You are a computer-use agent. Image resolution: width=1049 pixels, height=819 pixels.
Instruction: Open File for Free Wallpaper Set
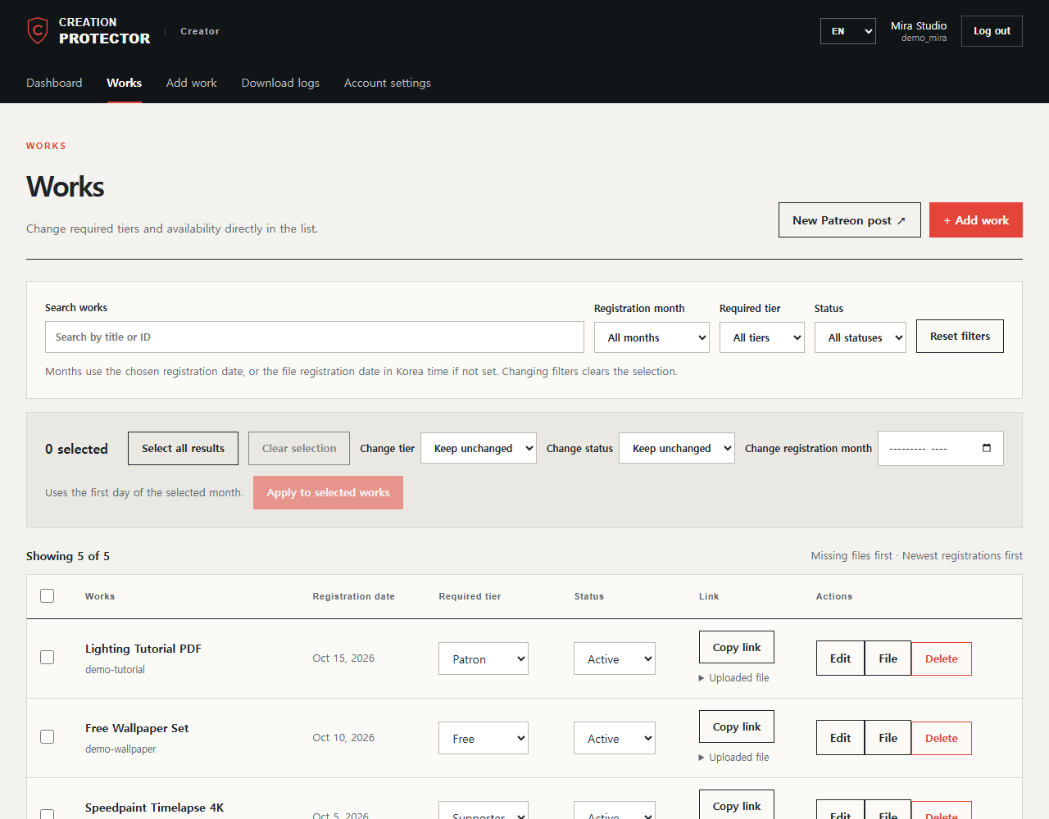888,738
